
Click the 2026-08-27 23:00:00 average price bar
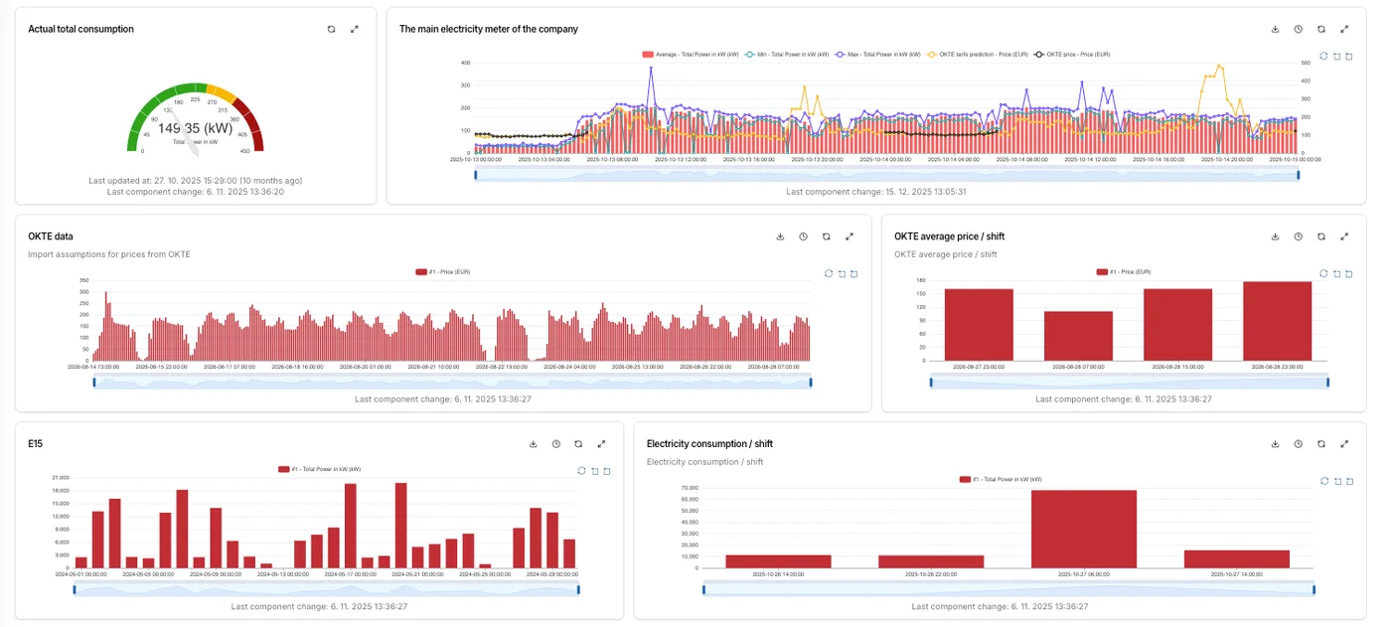coord(979,325)
